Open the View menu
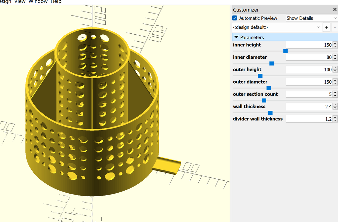This screenshot has height=222, width=338. pyautogui.click(x=20, y=2)
